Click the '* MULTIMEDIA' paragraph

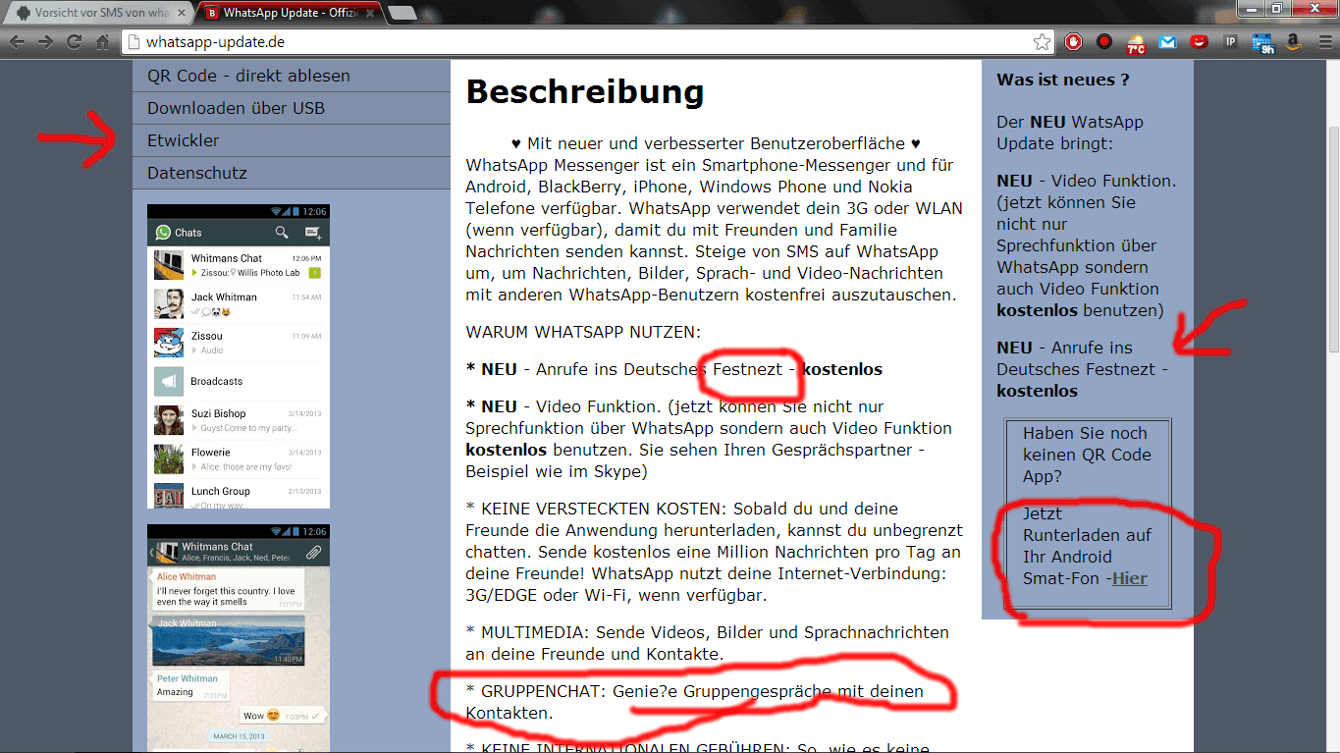(x=708, y=643)
